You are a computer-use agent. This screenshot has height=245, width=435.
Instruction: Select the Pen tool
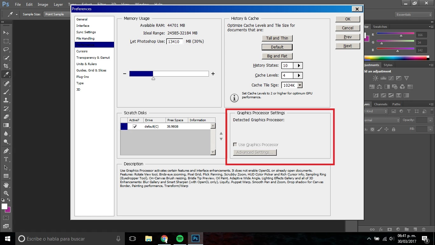coord(6,151)
